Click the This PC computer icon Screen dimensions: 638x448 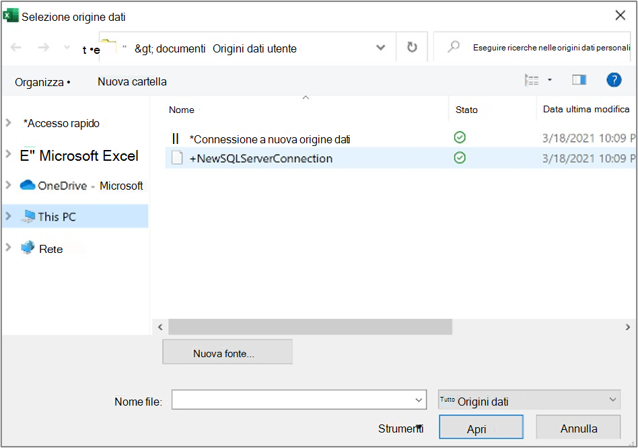coord(28,216)
